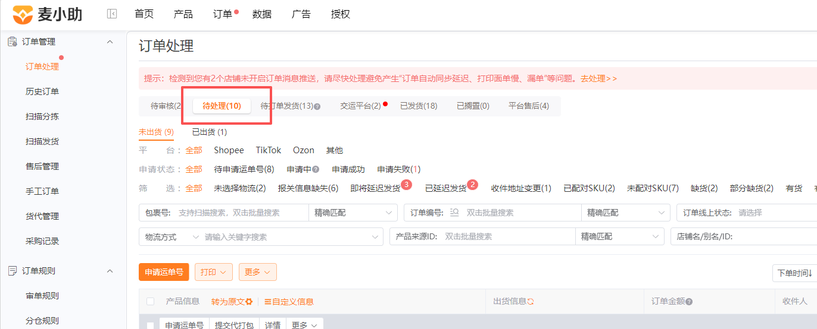Click the 自定义信息 list icon

(268, 302)
